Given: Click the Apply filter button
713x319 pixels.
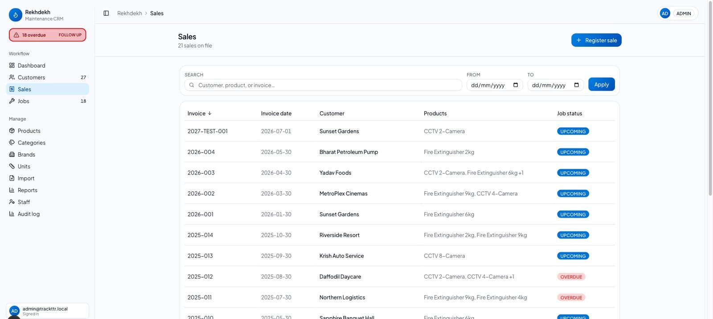Looking at the screenshot, I should 602,85.
